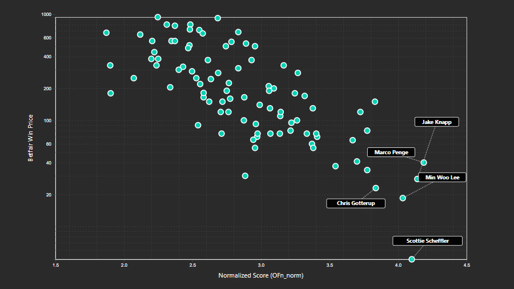
Task: Click the 3.5 tick label on x-axis
Action: (330, 266)
